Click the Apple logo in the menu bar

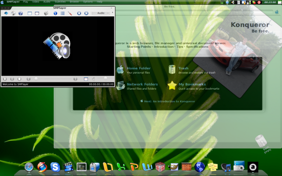click(x=2, y=2)
